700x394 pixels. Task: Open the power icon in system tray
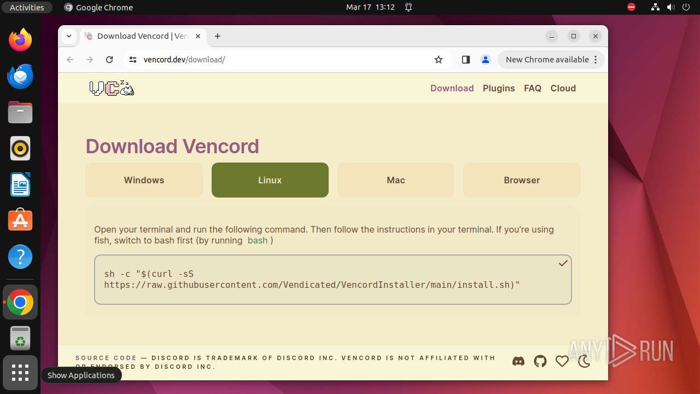point(686,7)
